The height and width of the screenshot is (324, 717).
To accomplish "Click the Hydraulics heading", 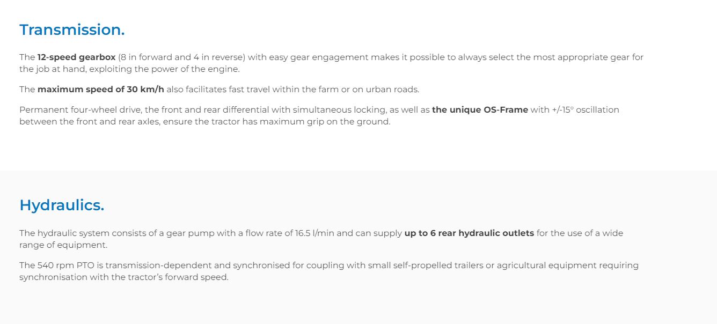I will [x=62, y=205].
